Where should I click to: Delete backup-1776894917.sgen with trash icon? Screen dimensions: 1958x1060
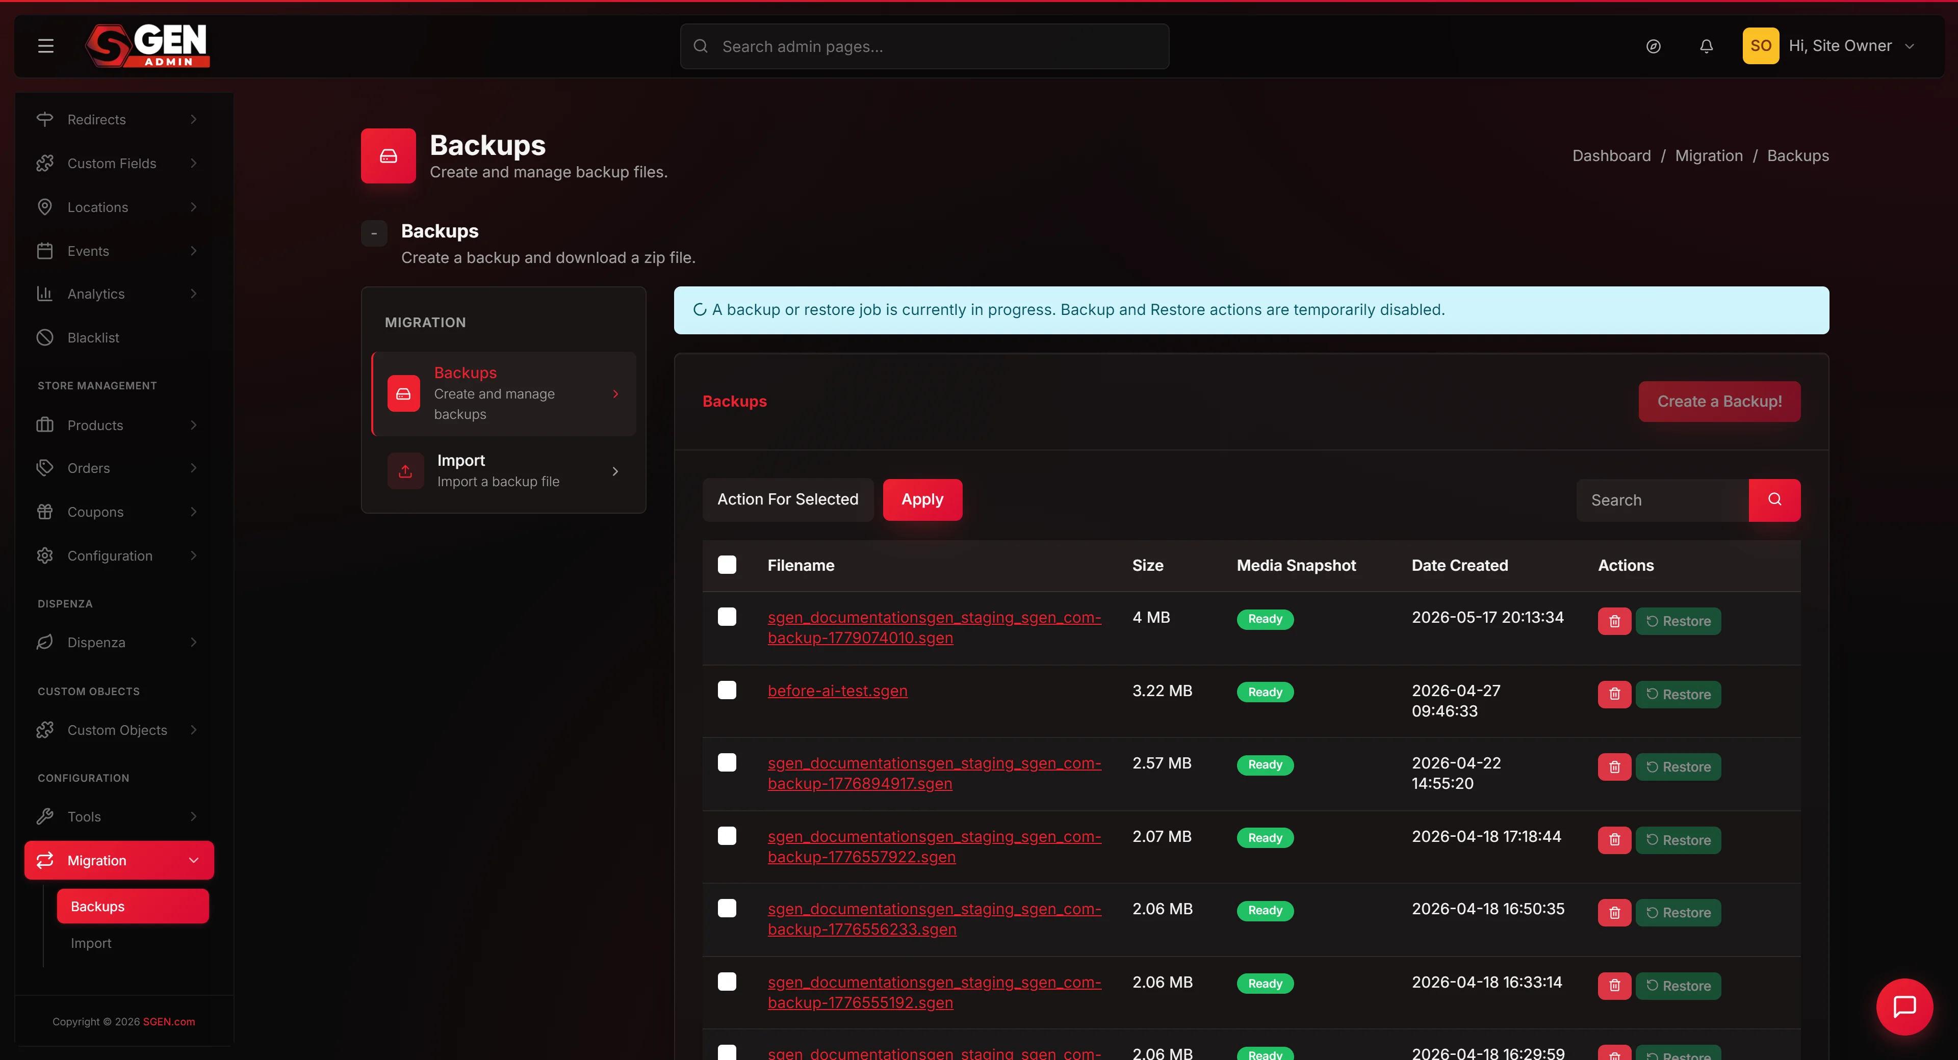pos(1614,766)
